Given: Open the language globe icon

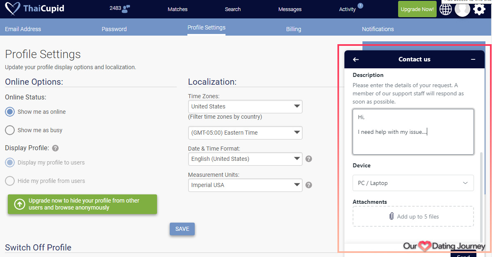Looking at the screenshot, I should (x=446, y=9).
